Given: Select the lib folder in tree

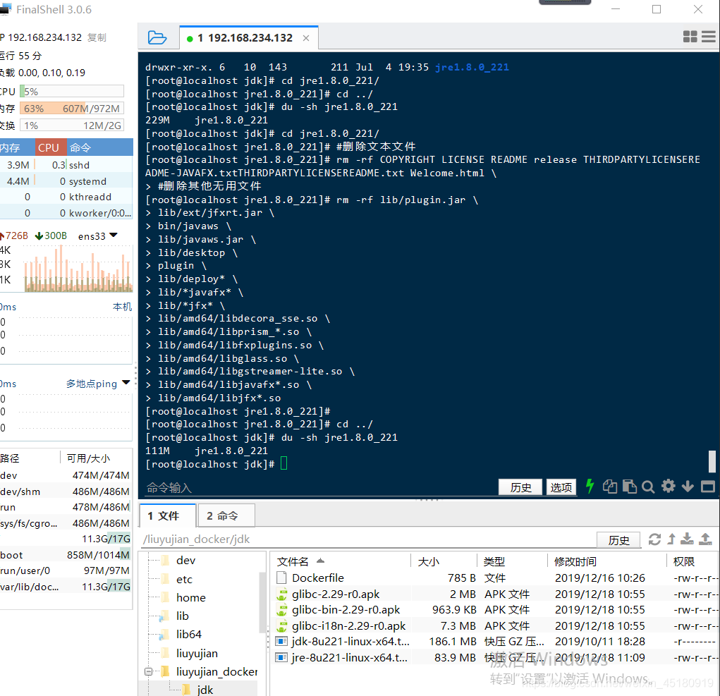Looking at the screenshot, I should [x=182, y=616].
